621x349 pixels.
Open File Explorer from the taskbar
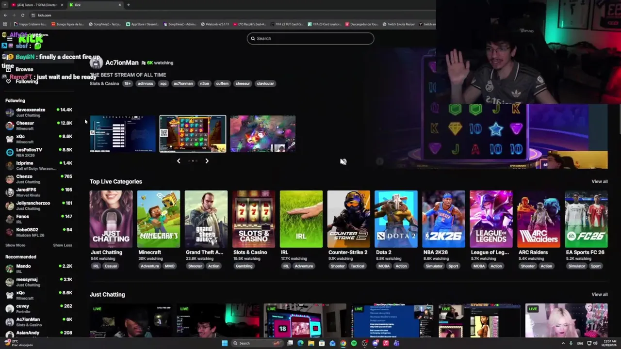(x=311, y=343)
